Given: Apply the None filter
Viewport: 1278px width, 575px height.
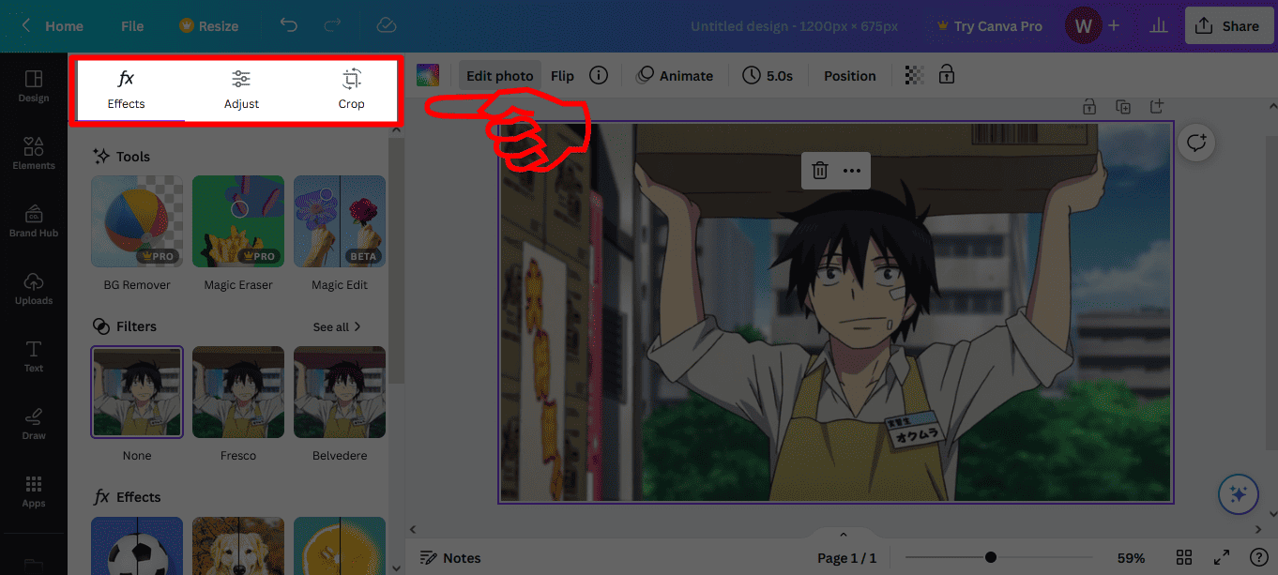Looking at the screenshot, I should coord(137,392).
